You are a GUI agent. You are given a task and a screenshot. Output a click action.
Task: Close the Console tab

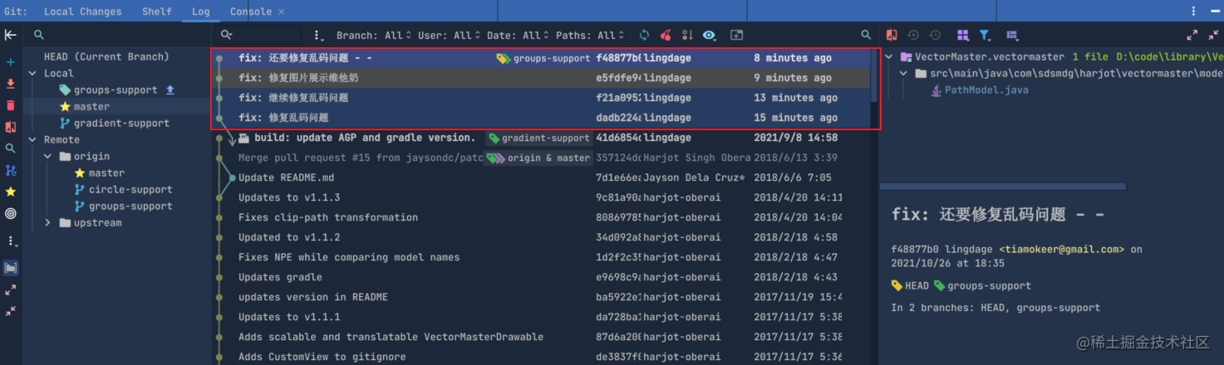pyautogui.click(x=281, y=12)
